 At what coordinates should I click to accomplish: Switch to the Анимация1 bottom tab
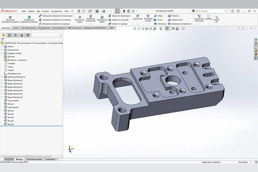click(50, 159)
